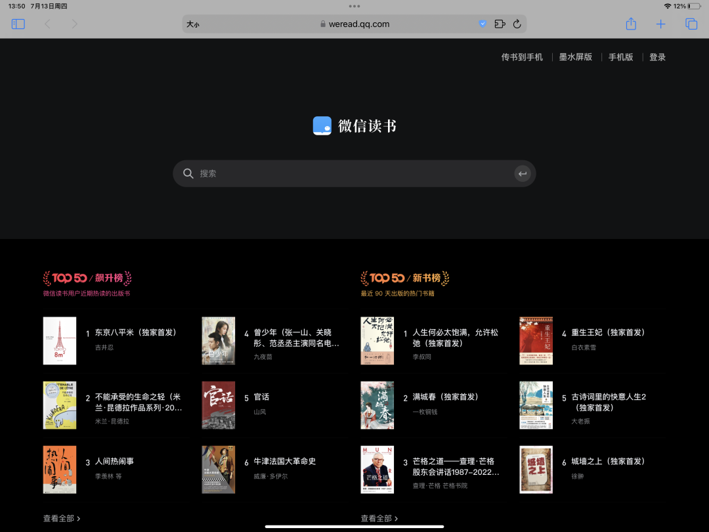Screen dimensions: 709x532
Task: Tap the battery status icon
Action: click(x=695, y=7)
